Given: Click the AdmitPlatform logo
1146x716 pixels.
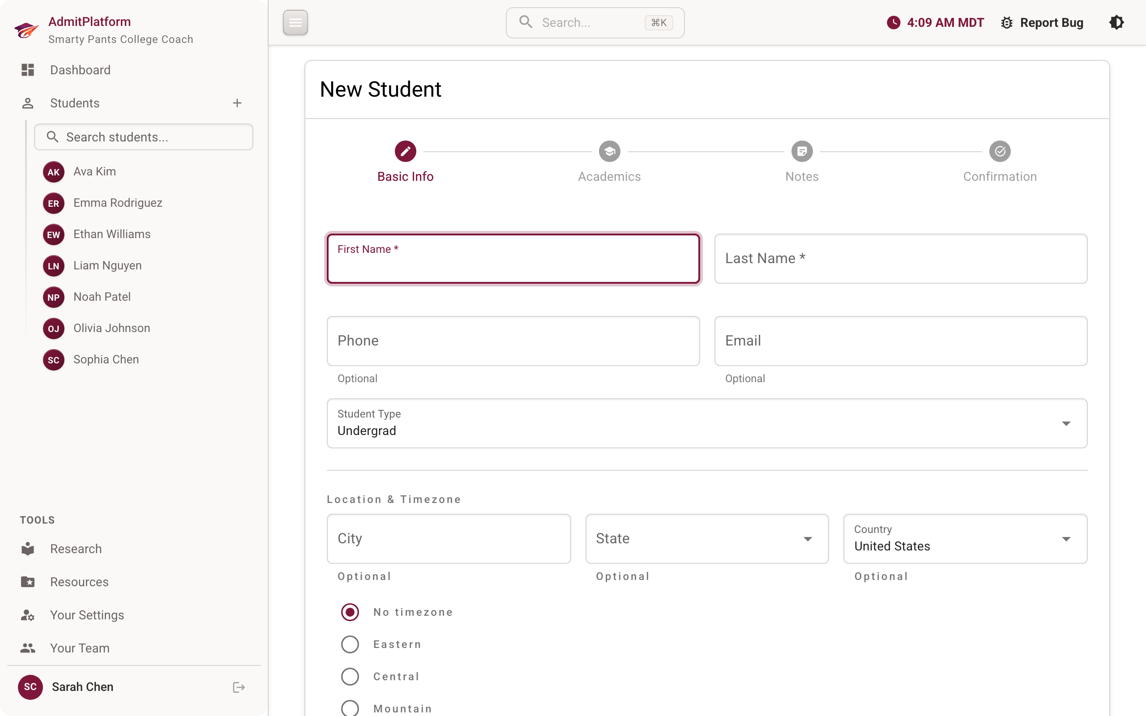Looking at the screenshot, I should (27, 30).
